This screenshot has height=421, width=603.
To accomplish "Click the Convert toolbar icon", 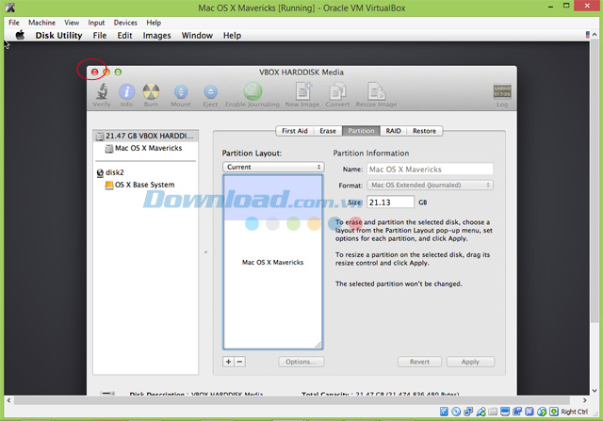I will pos(339,92).
